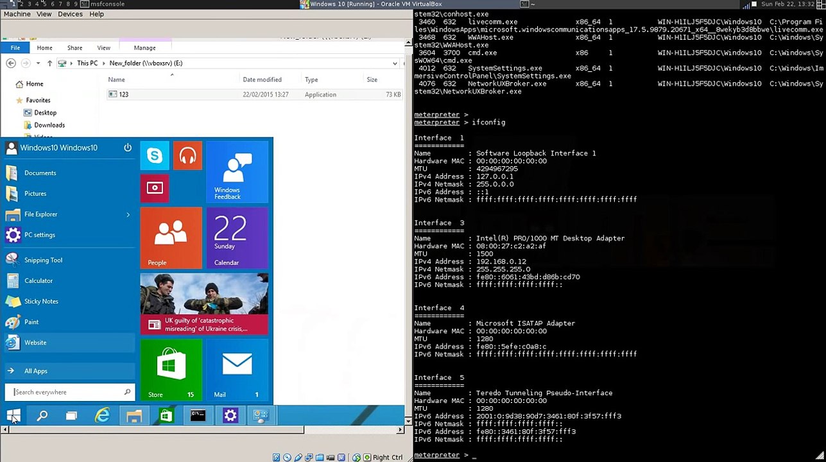Open the File tab in Explorer ribbon

pos(15,47)
